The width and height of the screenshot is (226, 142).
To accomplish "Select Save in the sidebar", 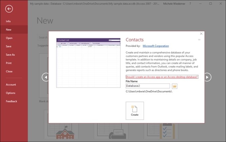I will click(9, 46).
